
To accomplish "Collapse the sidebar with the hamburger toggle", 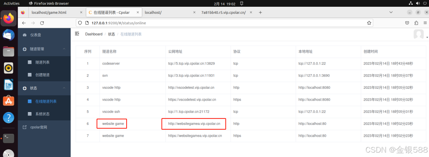I will (x=77, y=34).
